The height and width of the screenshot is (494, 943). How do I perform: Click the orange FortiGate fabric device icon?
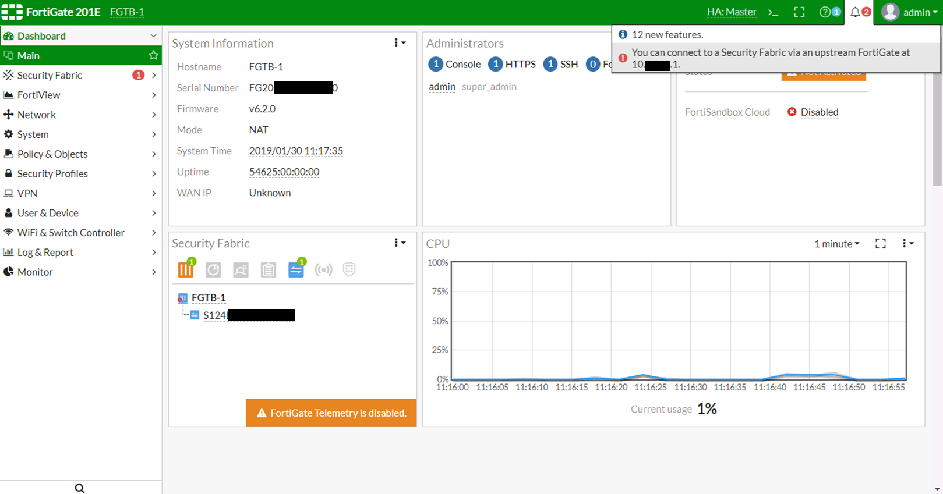[x=186, y=269]
